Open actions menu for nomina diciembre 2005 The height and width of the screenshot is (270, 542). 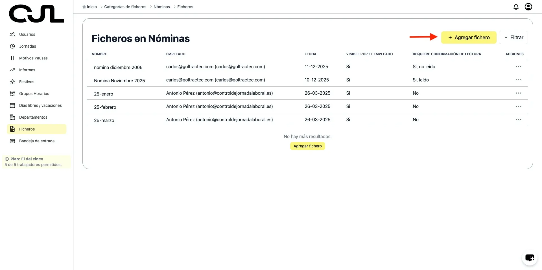[518, 67]
